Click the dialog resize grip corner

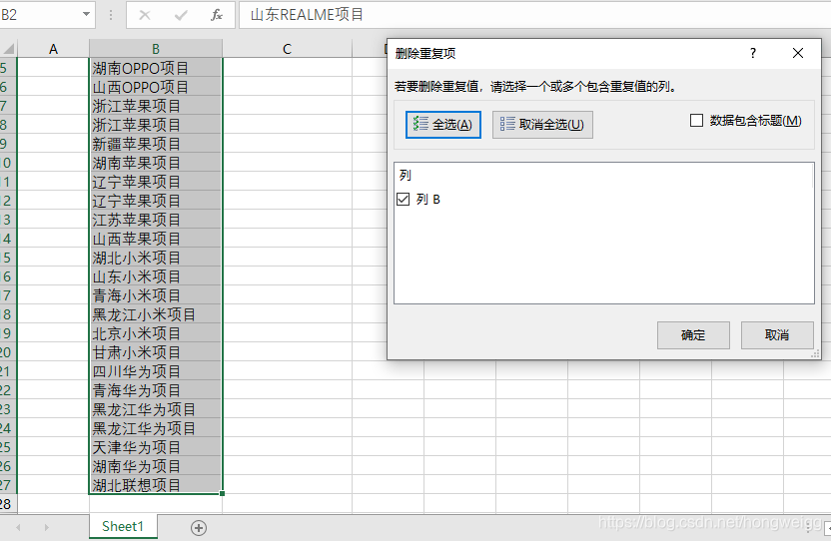click(815, 354)
